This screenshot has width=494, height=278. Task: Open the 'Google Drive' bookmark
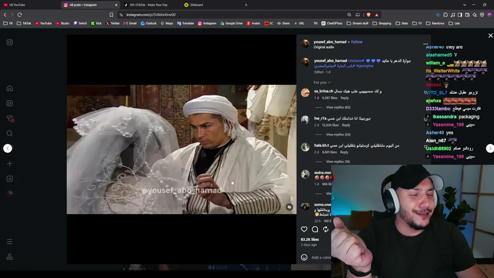231,23
